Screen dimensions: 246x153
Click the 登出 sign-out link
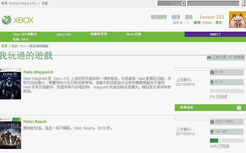(219, 23)
